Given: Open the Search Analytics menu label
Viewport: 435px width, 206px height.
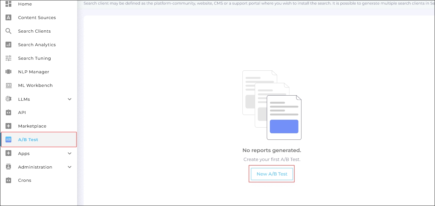Looking at the screenshot, I should point(37,45).
